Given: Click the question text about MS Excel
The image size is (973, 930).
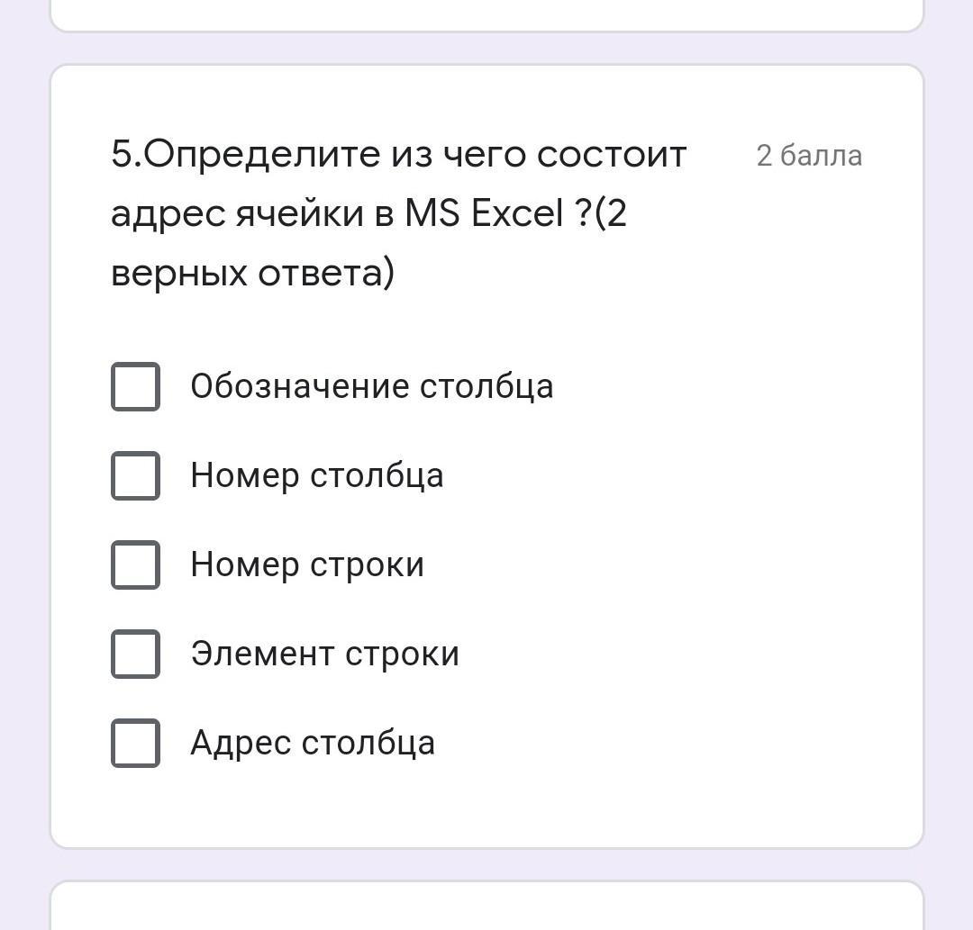Looking at the screenshot, I should pos(396,212).
